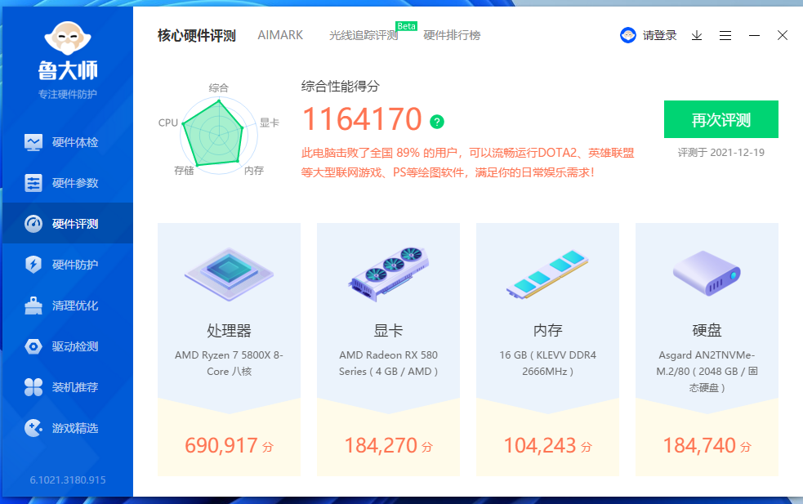The width and height of the screenshot is (803, 504).
Task: Click 请登录 to sign in
Action: tap(658, 35)
